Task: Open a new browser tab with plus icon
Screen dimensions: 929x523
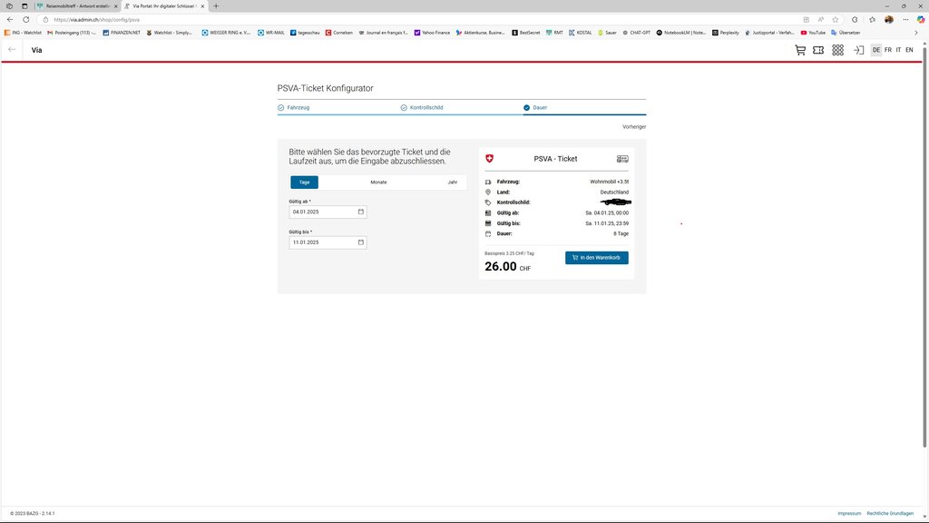Action: (216, 6)
